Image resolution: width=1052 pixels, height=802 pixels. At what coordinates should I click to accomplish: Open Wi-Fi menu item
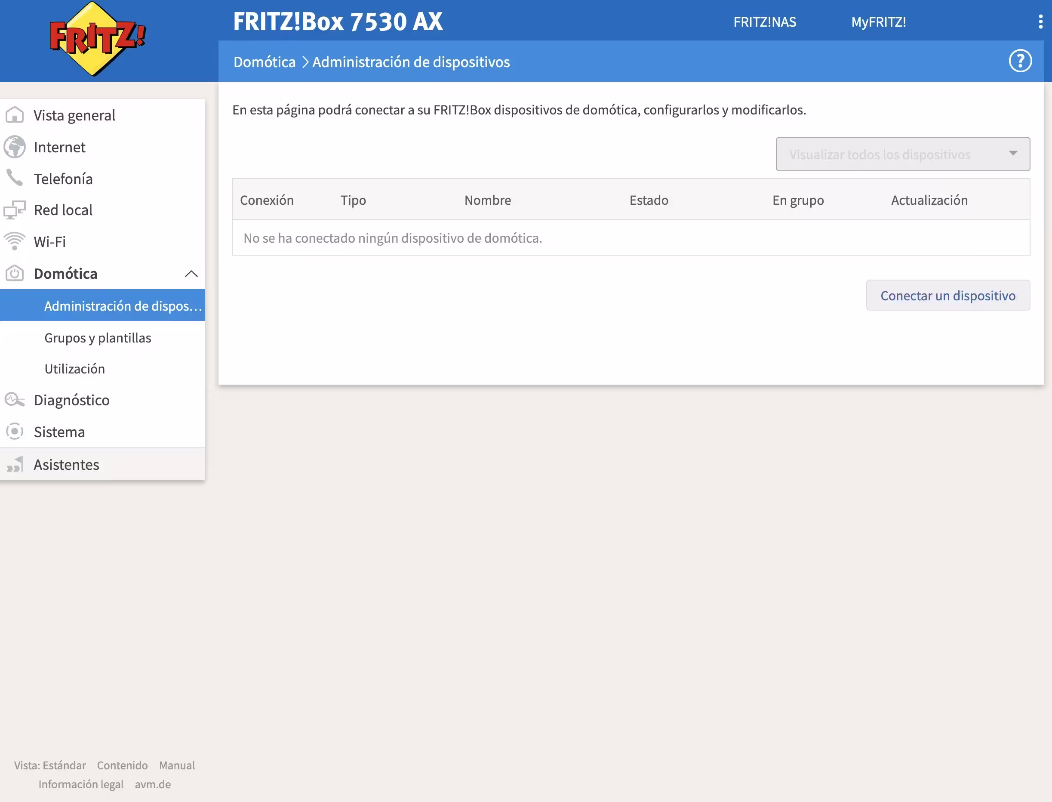[102, 241]
